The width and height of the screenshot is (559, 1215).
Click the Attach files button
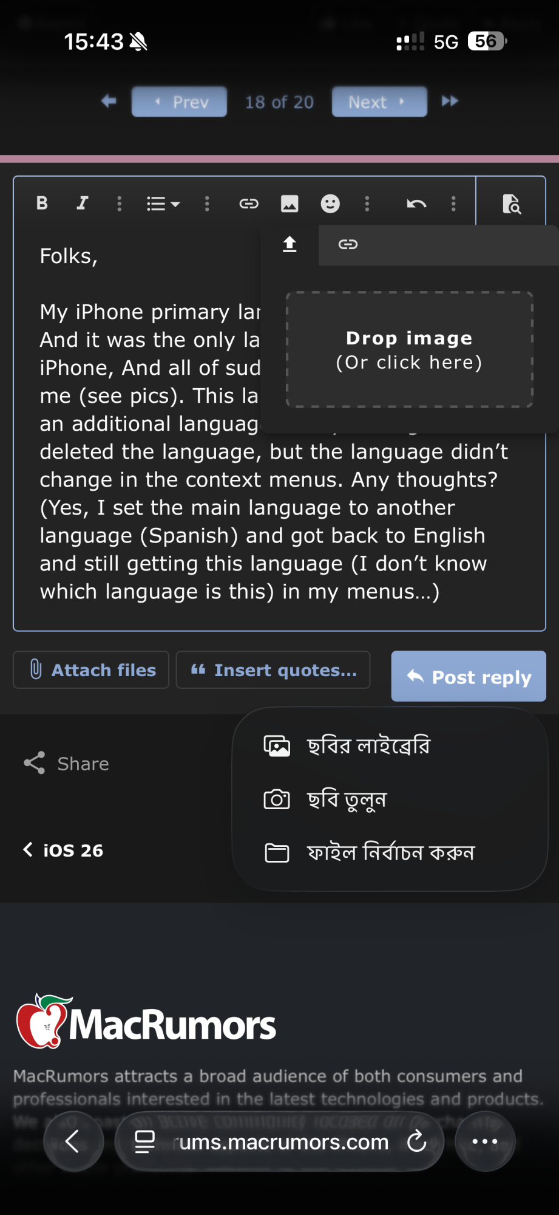pos(91,670)
